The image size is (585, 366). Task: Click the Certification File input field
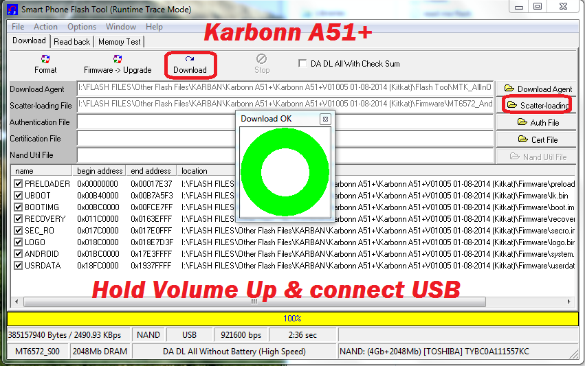point(285,138)
